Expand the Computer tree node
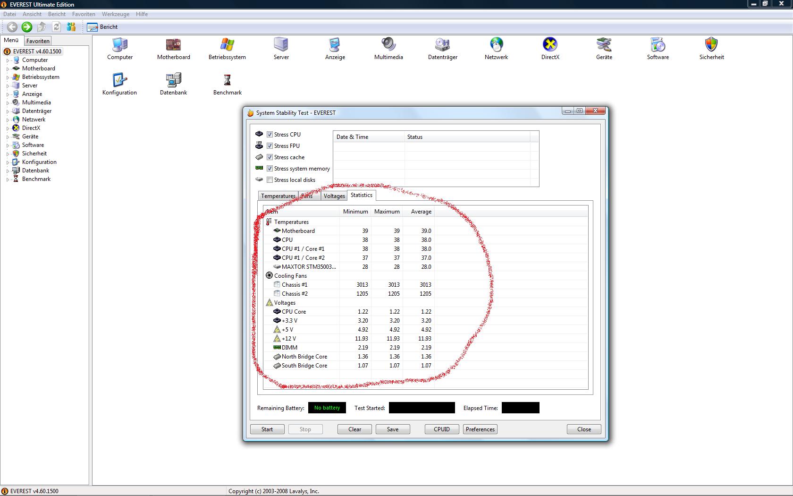 pyautogui.click(x=8, y=60)
